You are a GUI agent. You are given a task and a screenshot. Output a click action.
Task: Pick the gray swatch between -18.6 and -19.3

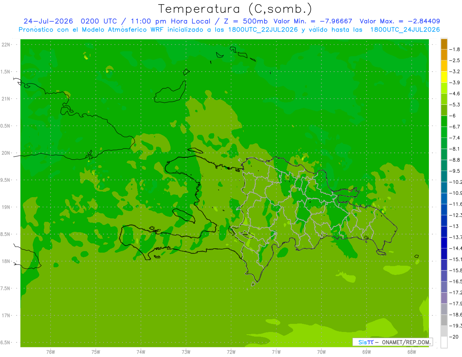pyautogui.click(x=444, y=320)
